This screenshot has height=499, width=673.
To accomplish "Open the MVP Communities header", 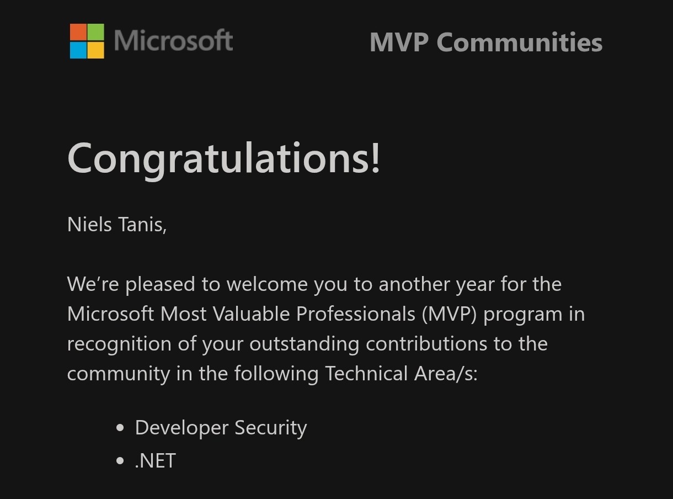I will coord(486,43).
